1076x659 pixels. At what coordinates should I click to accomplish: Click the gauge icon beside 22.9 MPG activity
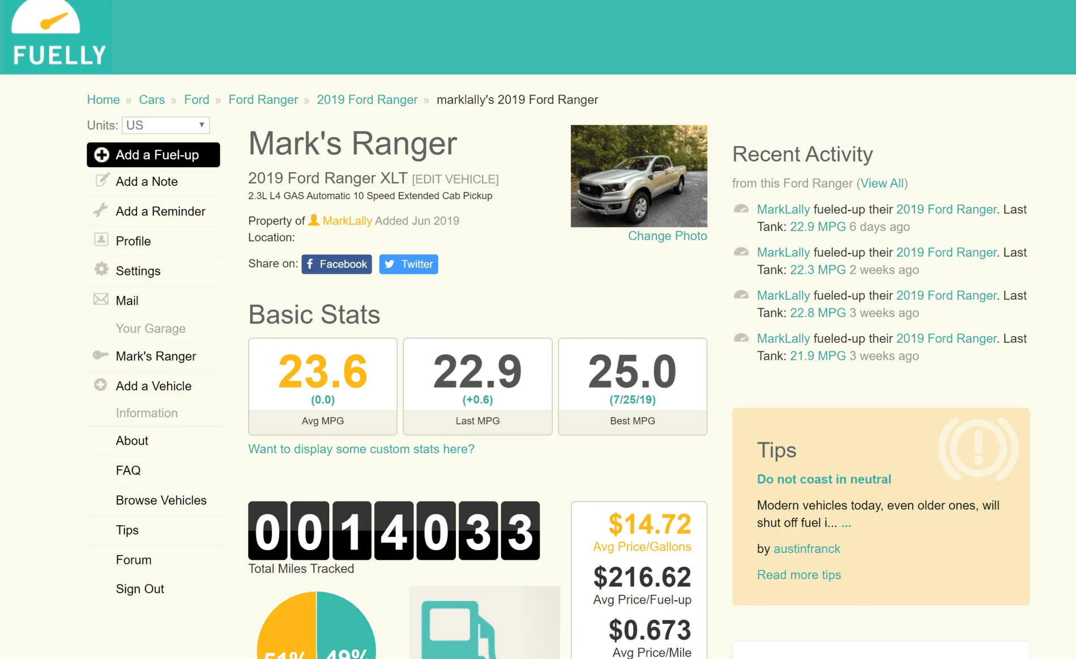pos(741,209)
